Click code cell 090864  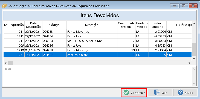tap(54, 41)
